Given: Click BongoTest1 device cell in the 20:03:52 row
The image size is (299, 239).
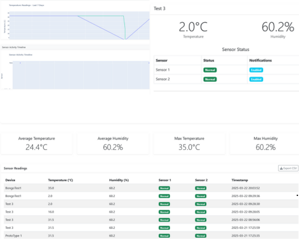Looking at the screenshot, I should [13, 188].
